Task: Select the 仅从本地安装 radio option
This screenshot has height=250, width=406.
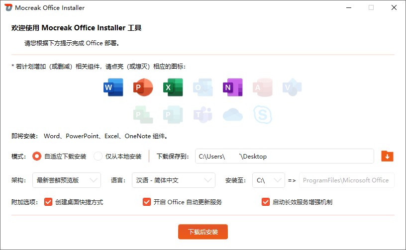Action: pyautogui.click(x=98, y=156)
